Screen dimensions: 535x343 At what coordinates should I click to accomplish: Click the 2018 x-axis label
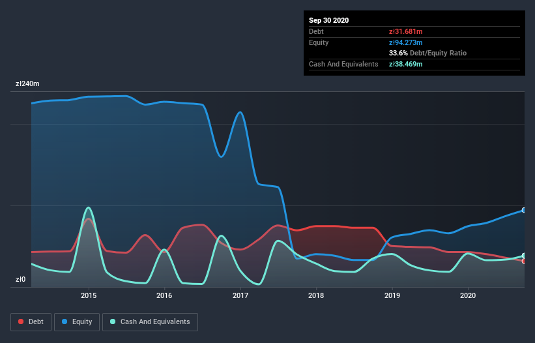(x=316, y=295)
